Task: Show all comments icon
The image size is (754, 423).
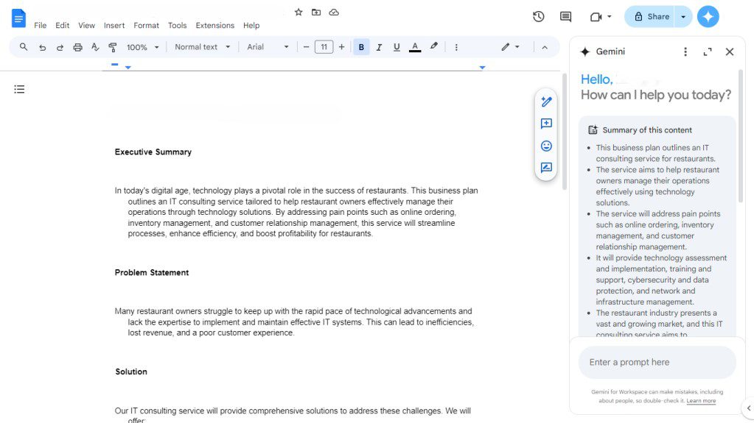Action: coord(565,17)
